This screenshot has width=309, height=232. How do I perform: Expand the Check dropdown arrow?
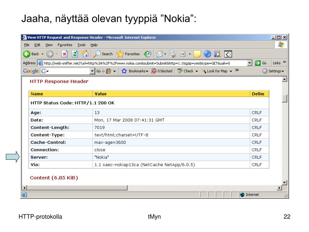[196, 71]
